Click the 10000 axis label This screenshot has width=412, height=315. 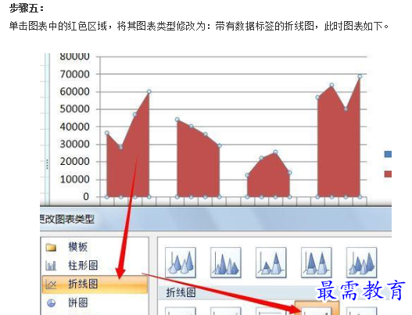[74, 180]
